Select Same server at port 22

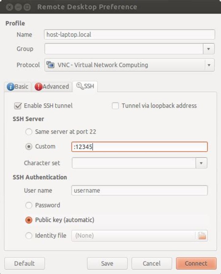pos(29,132)
